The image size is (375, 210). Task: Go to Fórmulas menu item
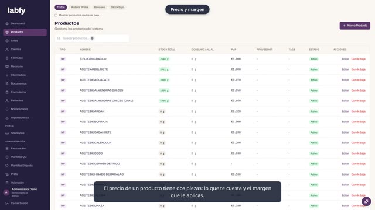point(25,58)
